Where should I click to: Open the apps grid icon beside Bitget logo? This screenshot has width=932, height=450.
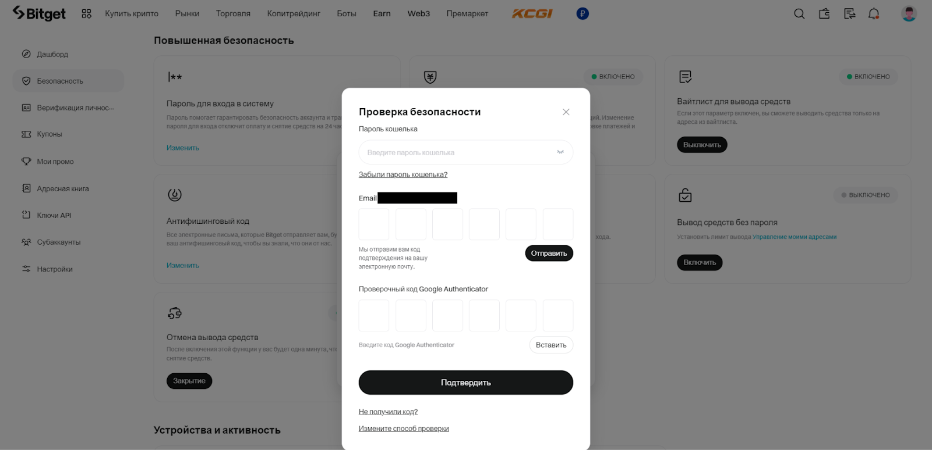coord(86,14)
